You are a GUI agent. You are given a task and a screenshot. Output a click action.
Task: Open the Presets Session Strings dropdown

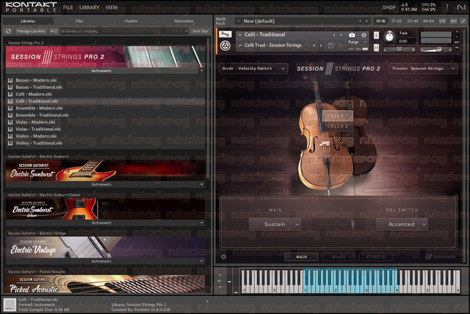(x=423, y=68)
